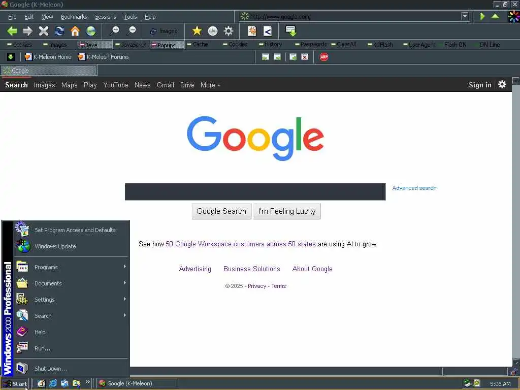Click the Google Search button
This screenshot has width=520, height=390.
(x=221, y=211)
